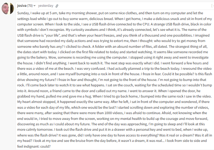Screen dimensions: 214x150
Task: Click josiva's profile avatar picture
Action: point(8,8)
